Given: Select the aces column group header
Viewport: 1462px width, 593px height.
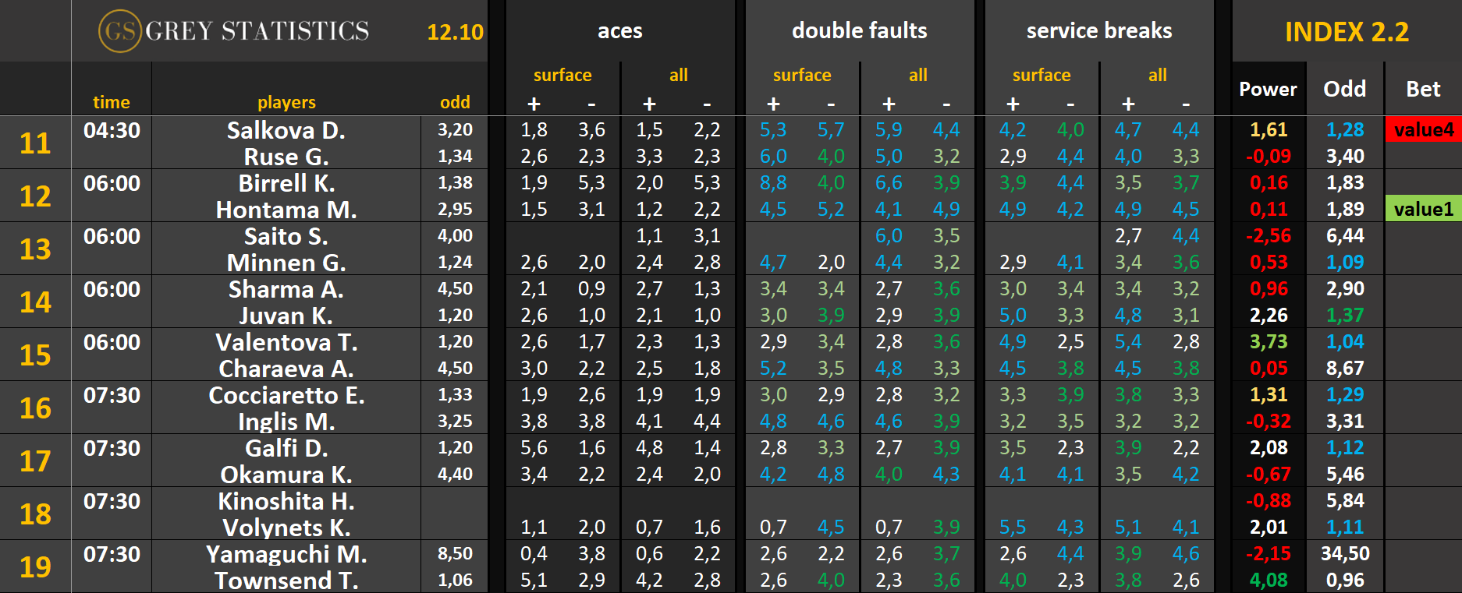Looking at the screenshot, I should tap(619, 31).
